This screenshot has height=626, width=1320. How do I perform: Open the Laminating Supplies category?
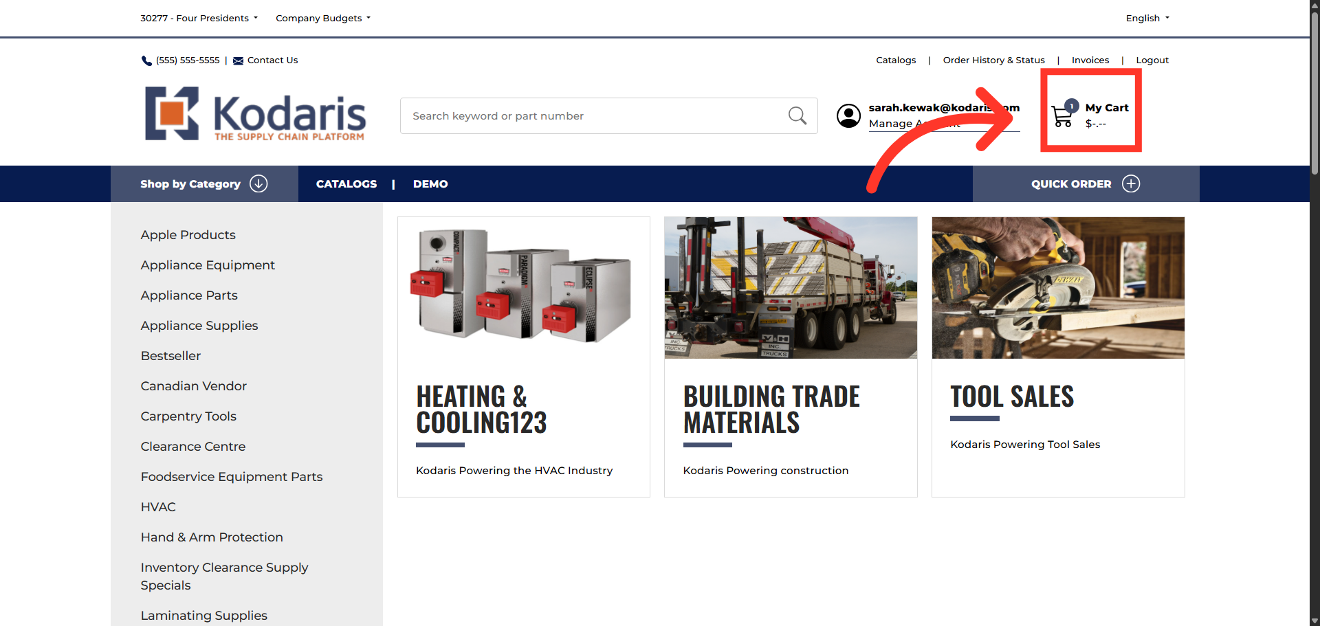pos(203,615)
